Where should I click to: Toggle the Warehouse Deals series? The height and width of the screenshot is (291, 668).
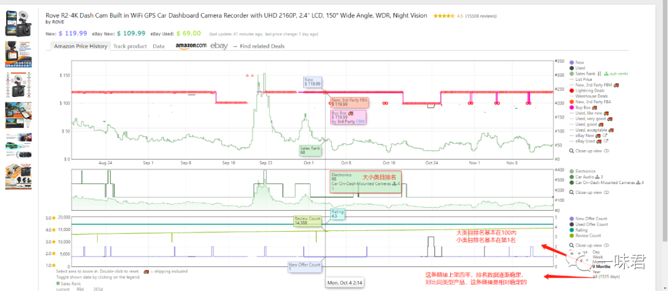pyautogui.click(x=588, y=96)
